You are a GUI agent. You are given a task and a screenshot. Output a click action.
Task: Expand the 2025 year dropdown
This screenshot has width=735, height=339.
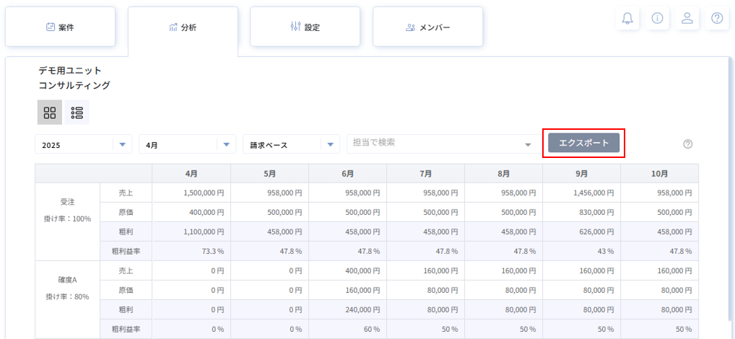(x=84, y=145)
